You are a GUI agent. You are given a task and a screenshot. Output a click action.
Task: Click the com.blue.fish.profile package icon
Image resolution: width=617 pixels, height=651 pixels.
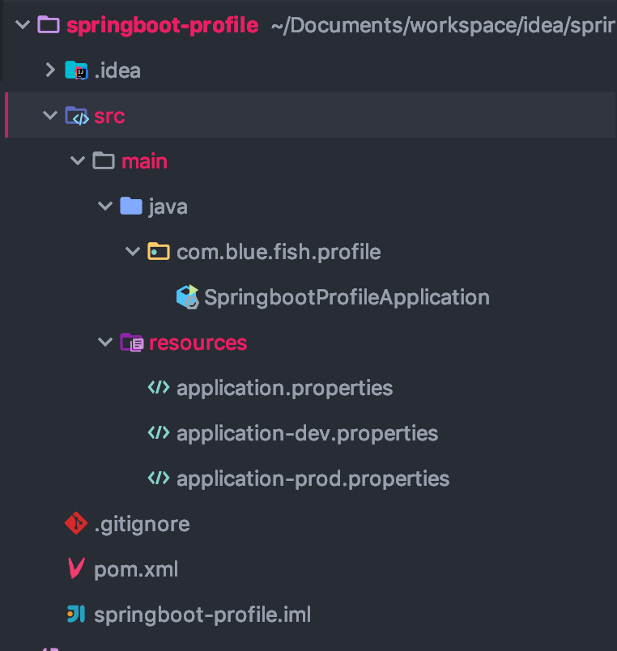tap(158, 252)
